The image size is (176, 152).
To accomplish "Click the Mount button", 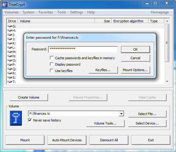I will (25, 140).
